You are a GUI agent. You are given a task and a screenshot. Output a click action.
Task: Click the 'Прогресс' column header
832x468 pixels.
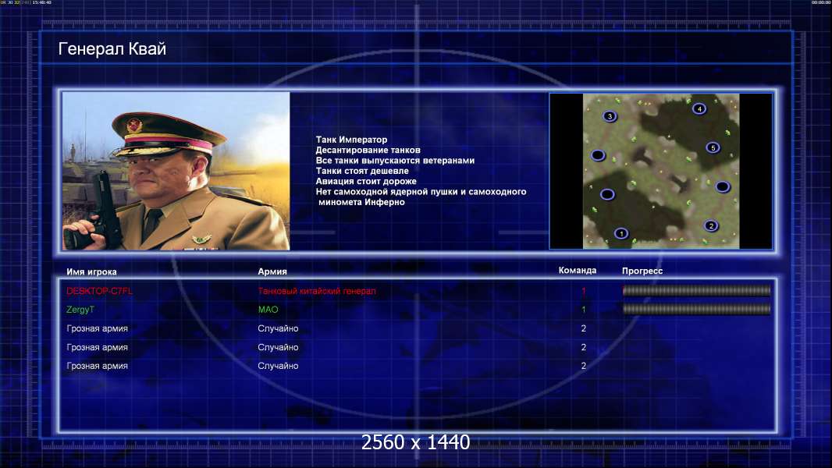tap(642, 271)
